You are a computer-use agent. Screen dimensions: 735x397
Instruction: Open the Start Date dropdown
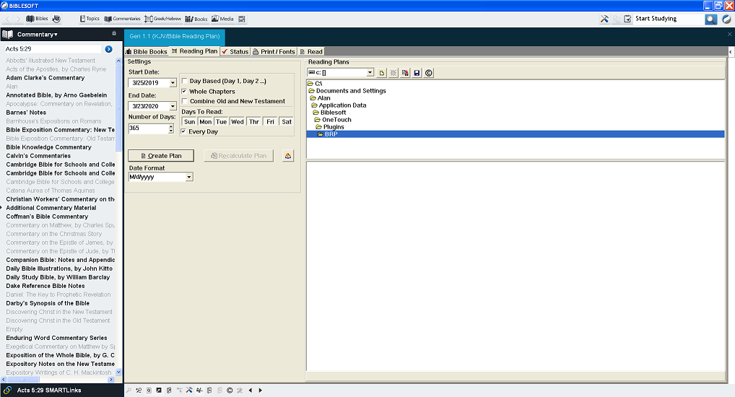coord(173,83)
